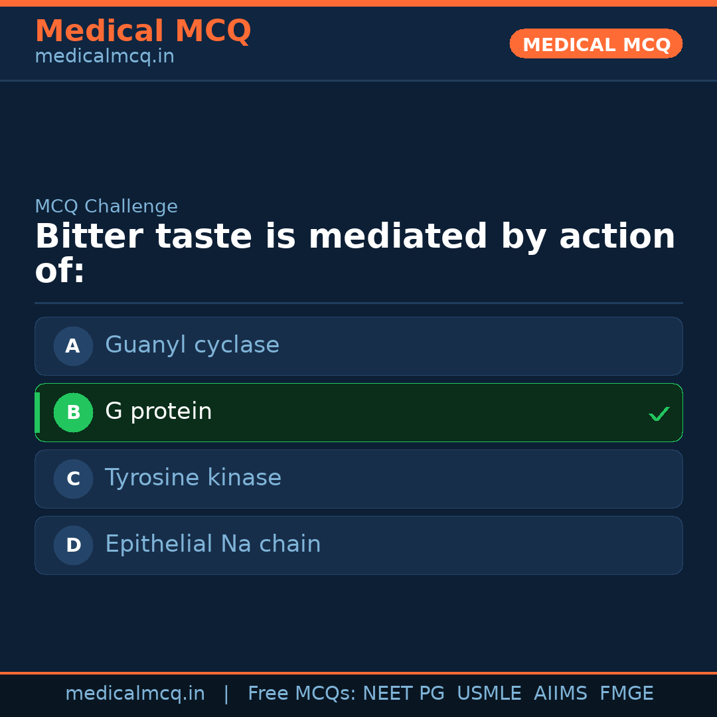717x717 pixels.
Task: Choose the Guanyl cyclase answer text
Action: [192, 345]
